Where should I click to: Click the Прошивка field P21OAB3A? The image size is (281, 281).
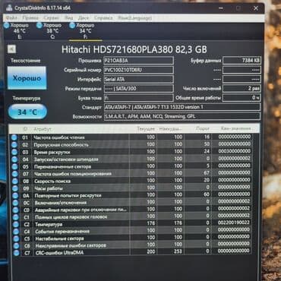click(x=138, y=61)
